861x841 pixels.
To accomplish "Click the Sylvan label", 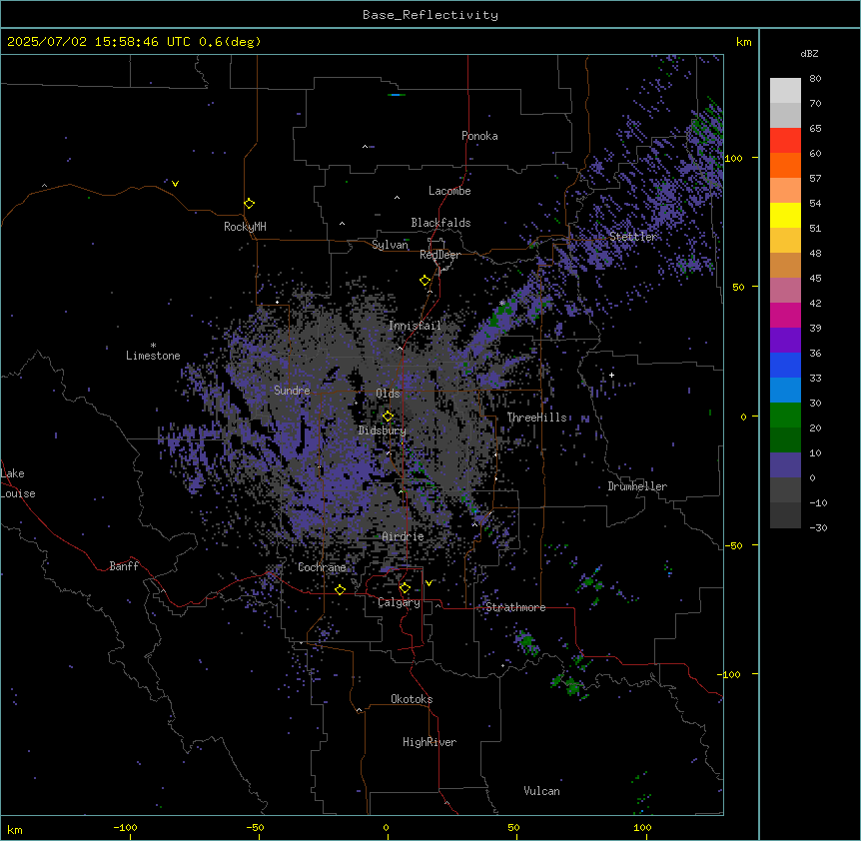I will coord(390,245).
